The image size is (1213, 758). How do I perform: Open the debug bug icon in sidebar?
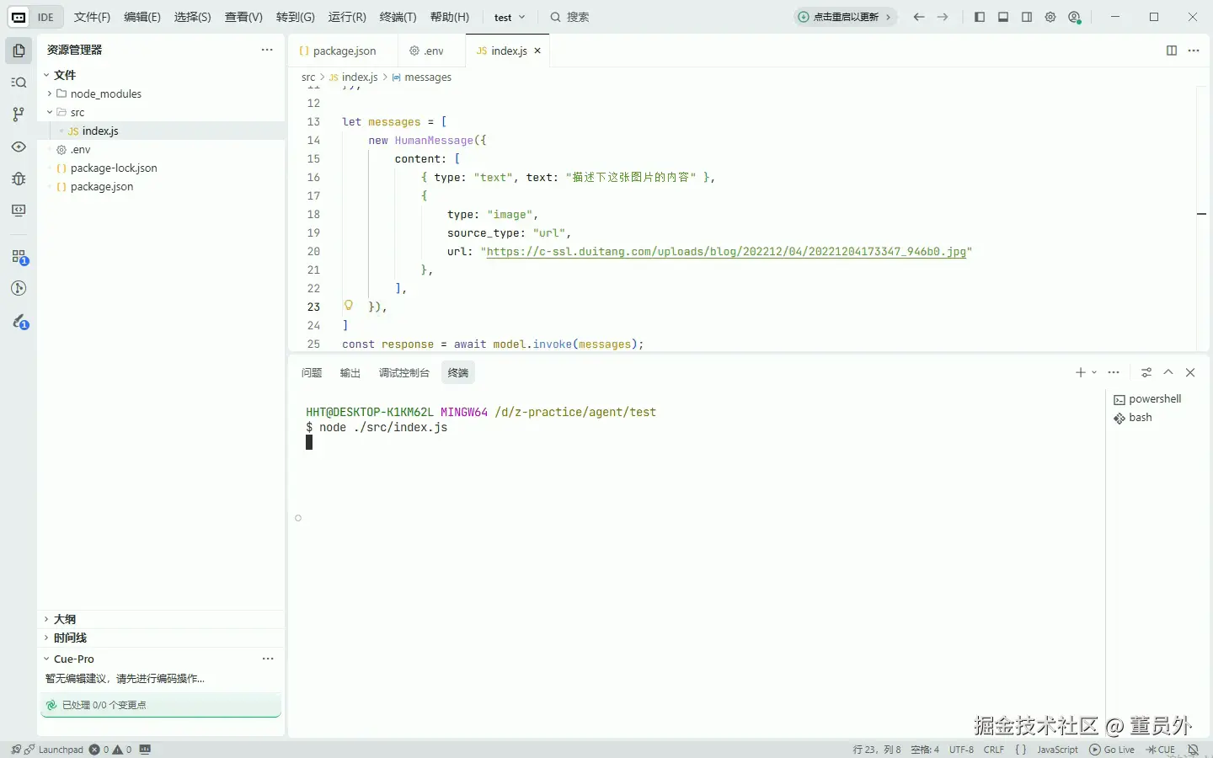click(19, 179)
